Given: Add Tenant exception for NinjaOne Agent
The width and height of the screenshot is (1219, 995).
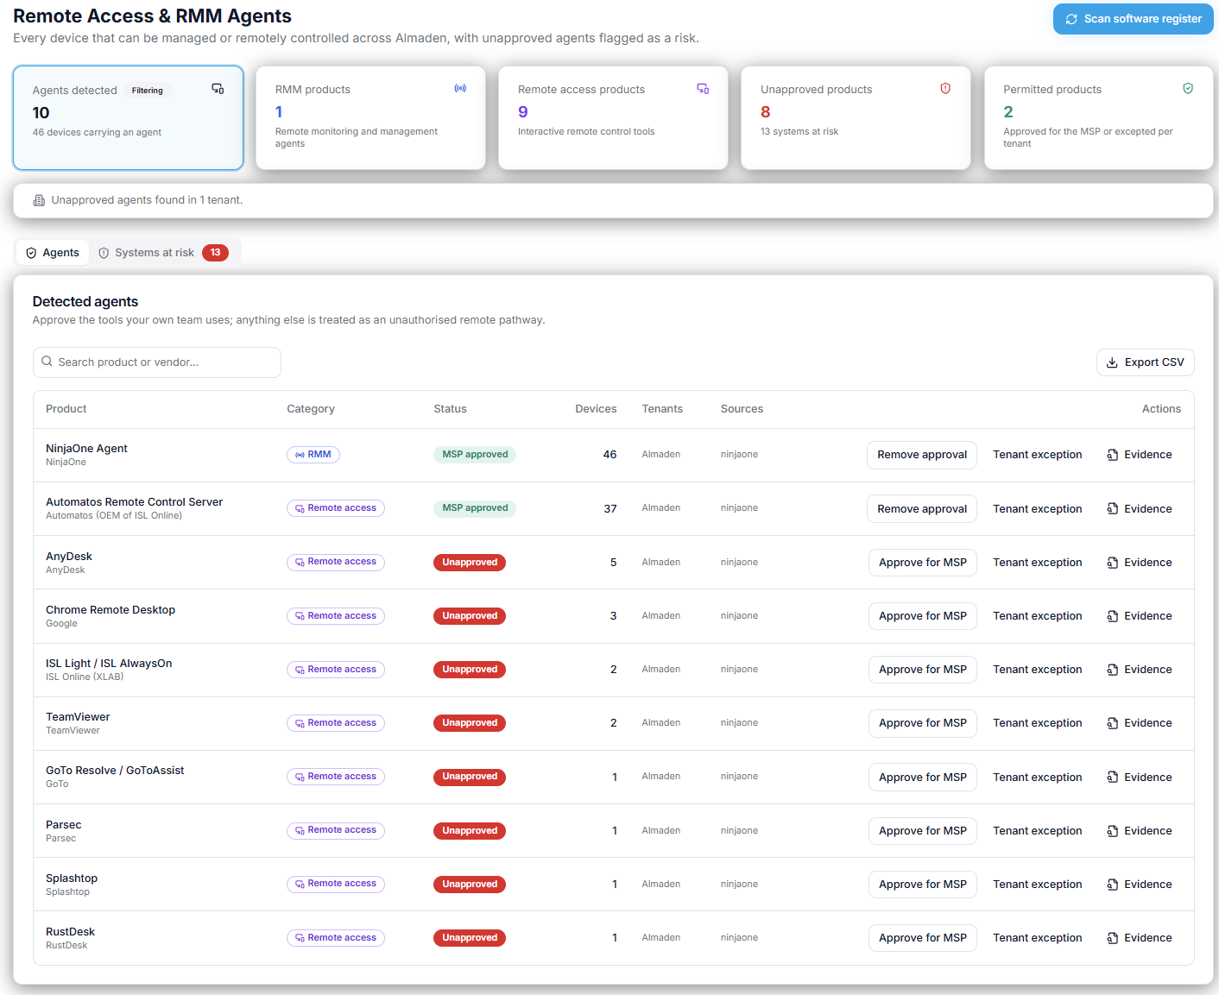Looking at the screenshot, I should 1037,455.
